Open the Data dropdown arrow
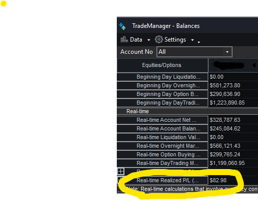 pyautogui.click(x=149, y=40)
